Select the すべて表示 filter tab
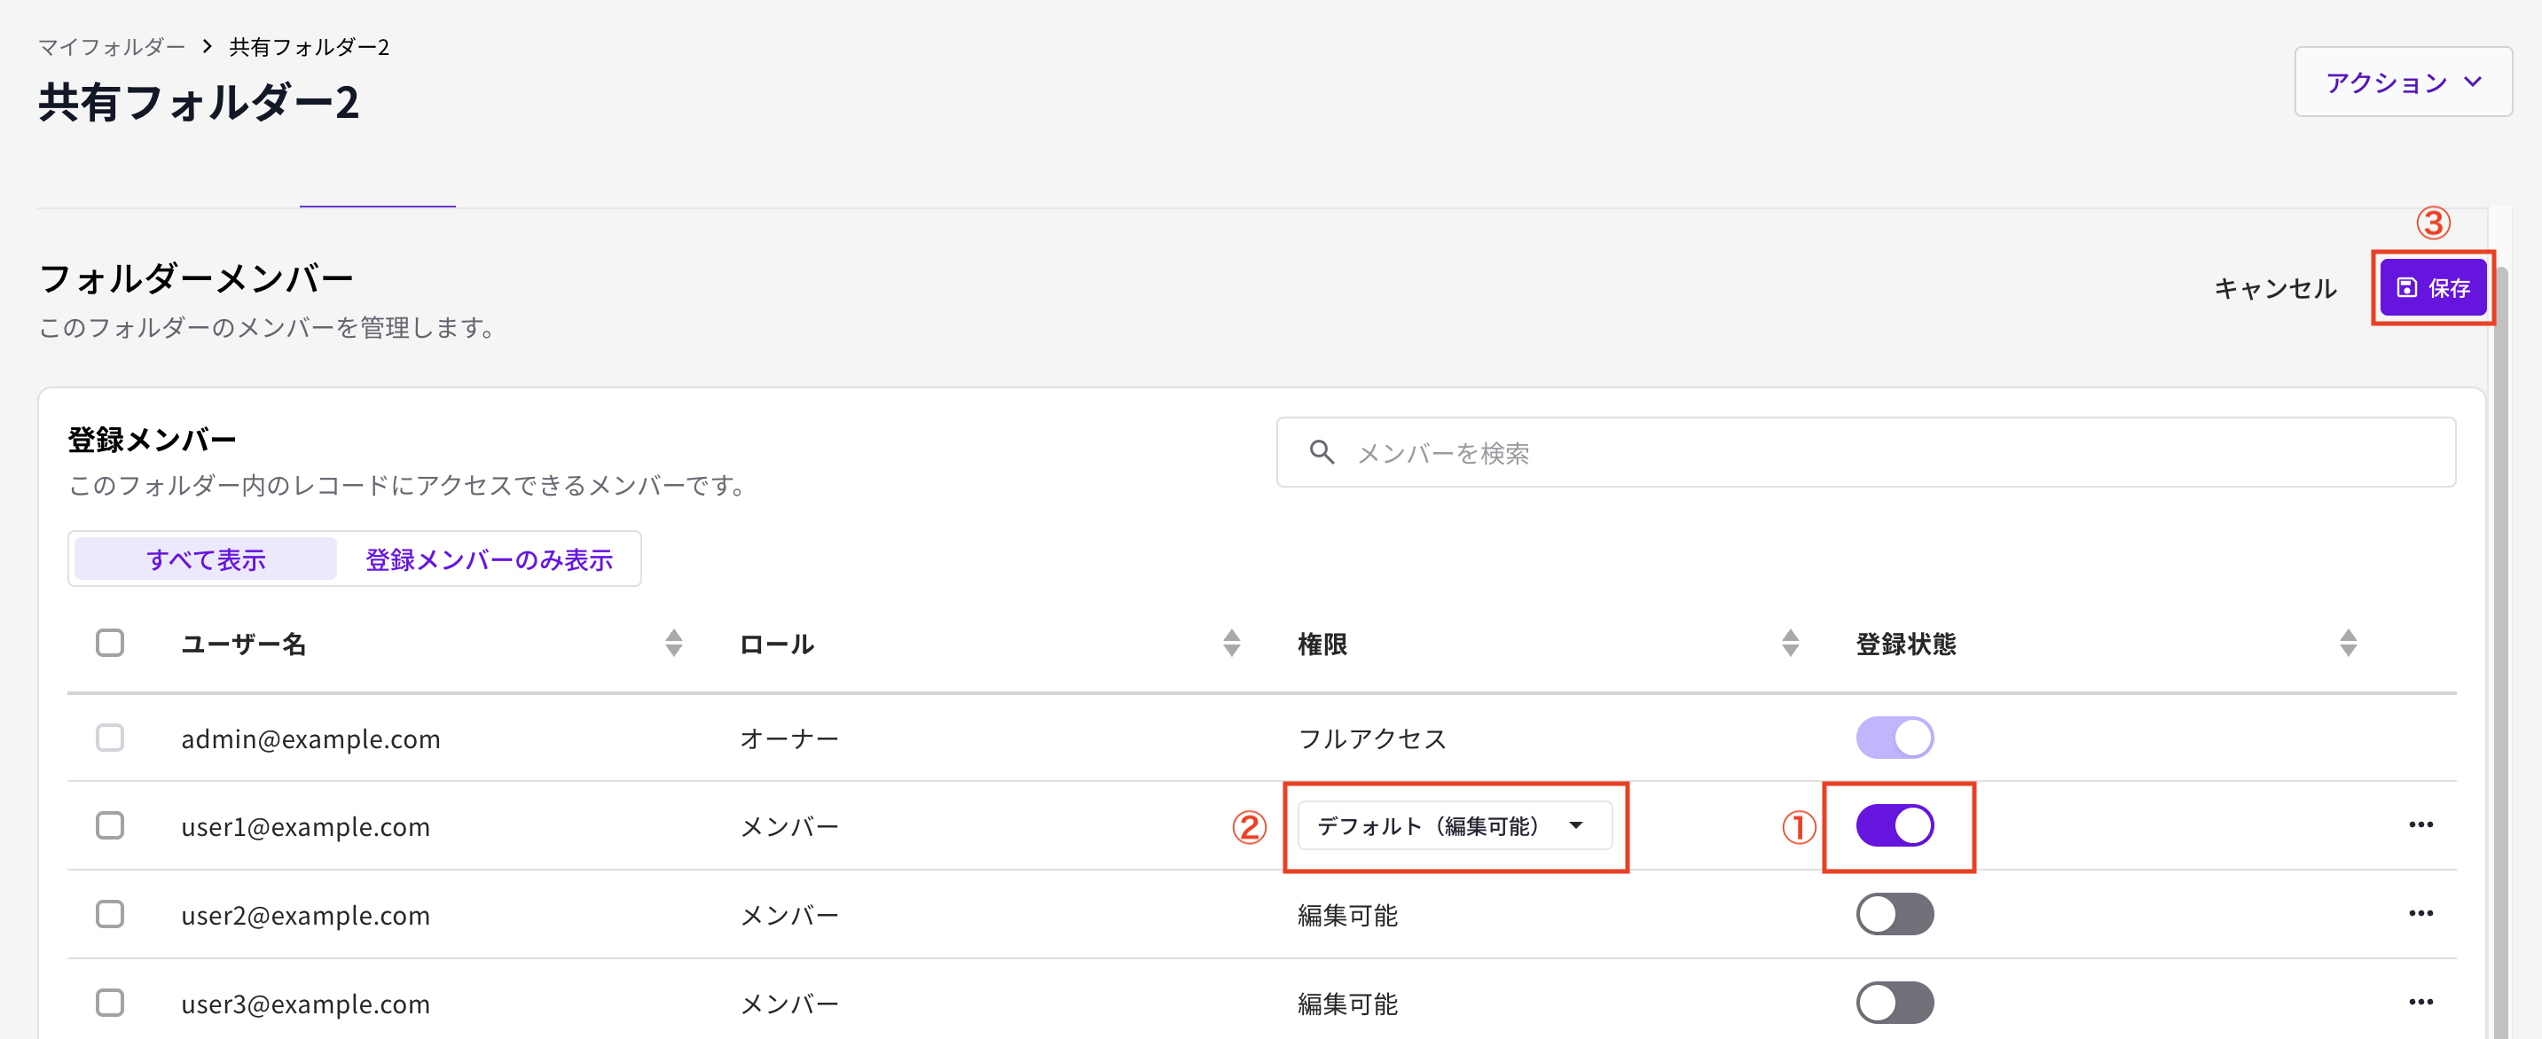The image size is (2542, 1039). click(205, 559)
